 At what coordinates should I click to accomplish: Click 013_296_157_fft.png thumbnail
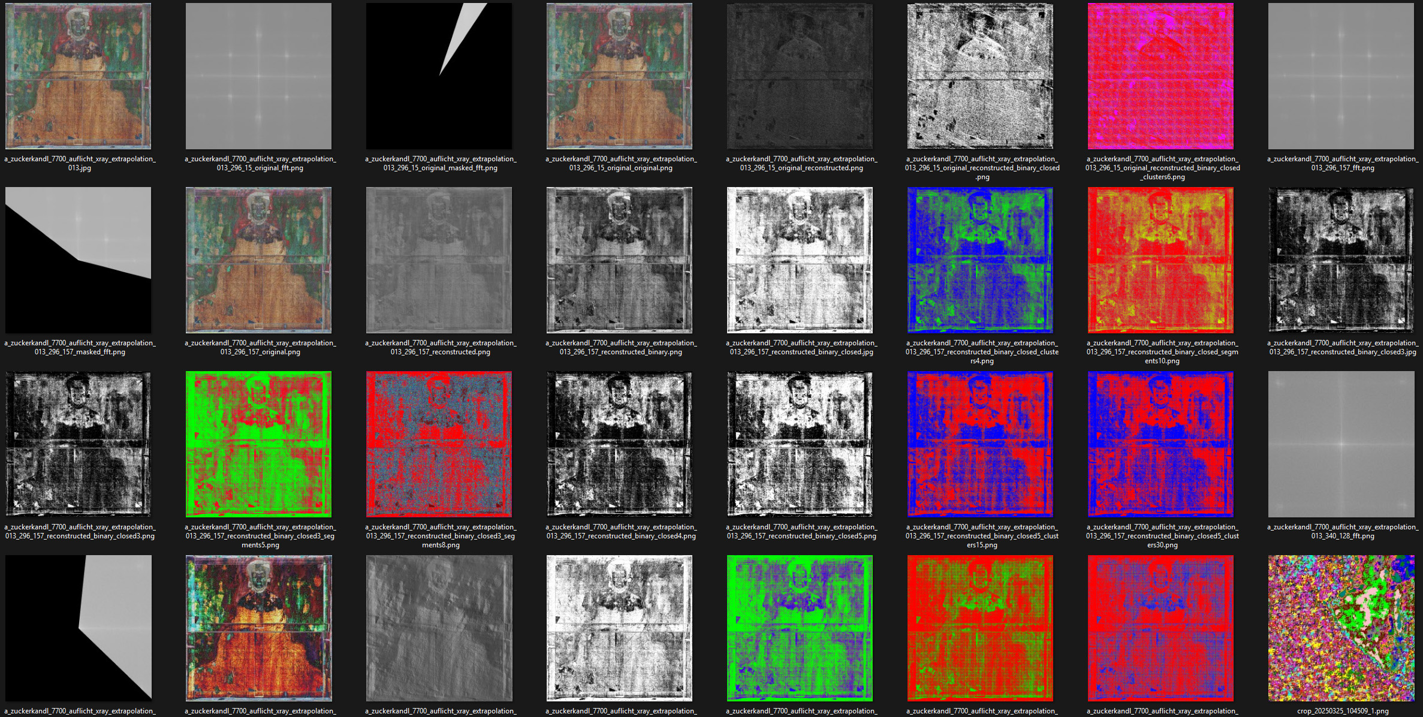click(1341, 76)
